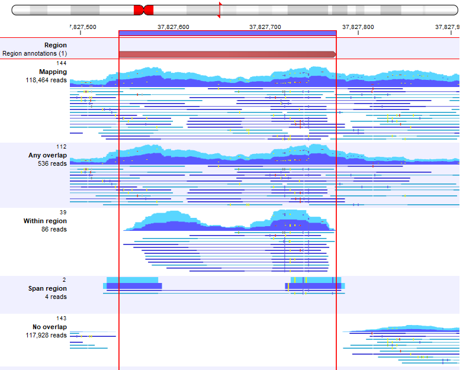The width and height of the screenshot is (463, 370).
Task: Click the 37,827,600 ruler position
Action: point(173,27)
